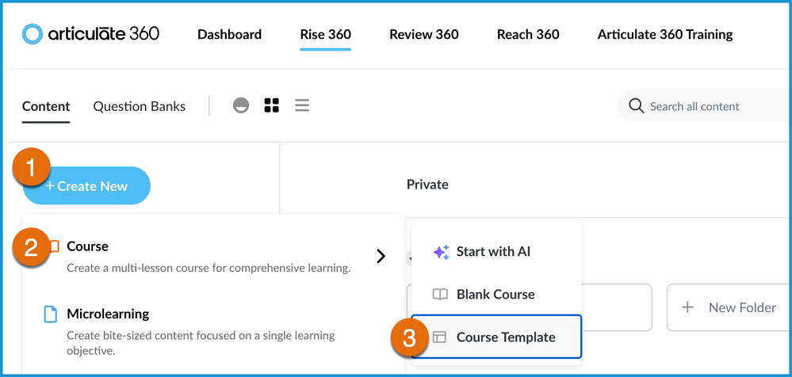This screenshot has height=377, width=792.
Task: Click the Blank Course book icon
Action: click(440, 295)
